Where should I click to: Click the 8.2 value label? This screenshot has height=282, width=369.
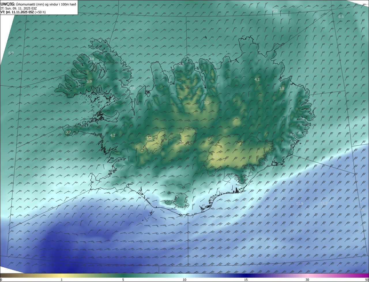(275, 11)
